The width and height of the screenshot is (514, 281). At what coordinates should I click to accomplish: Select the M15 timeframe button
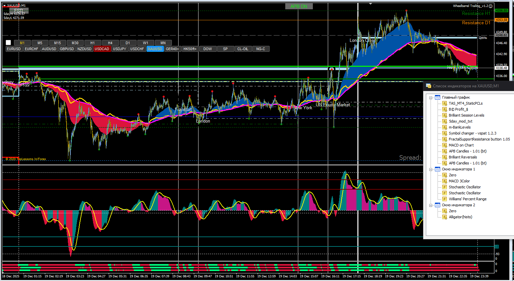(58, 43)
